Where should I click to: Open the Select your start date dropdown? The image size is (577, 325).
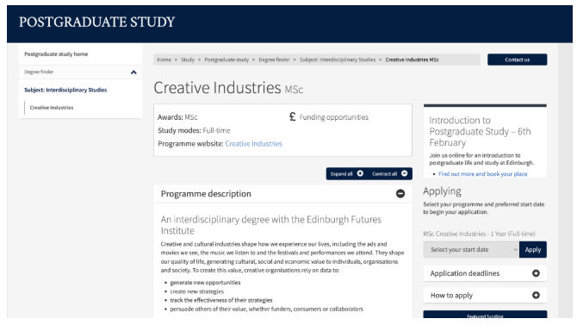pyautogui.click(x=471, y=249)
